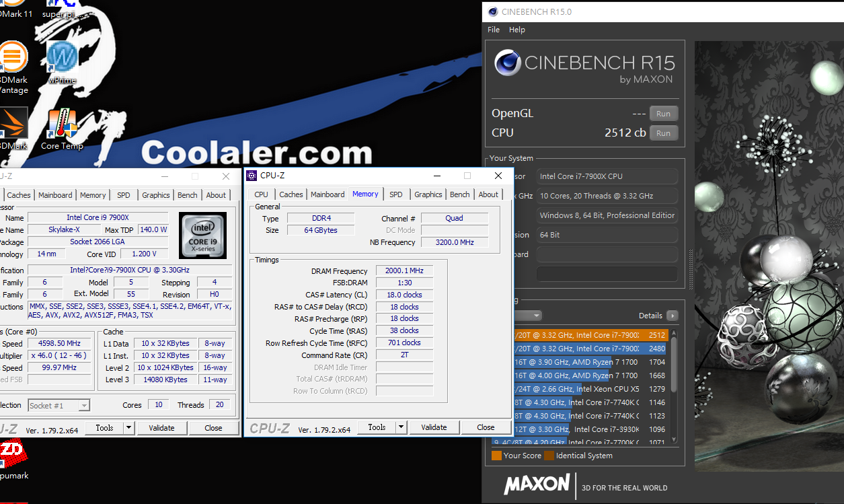Click the DRAM Frequency 2000.1 MHz value

[404, 271]
